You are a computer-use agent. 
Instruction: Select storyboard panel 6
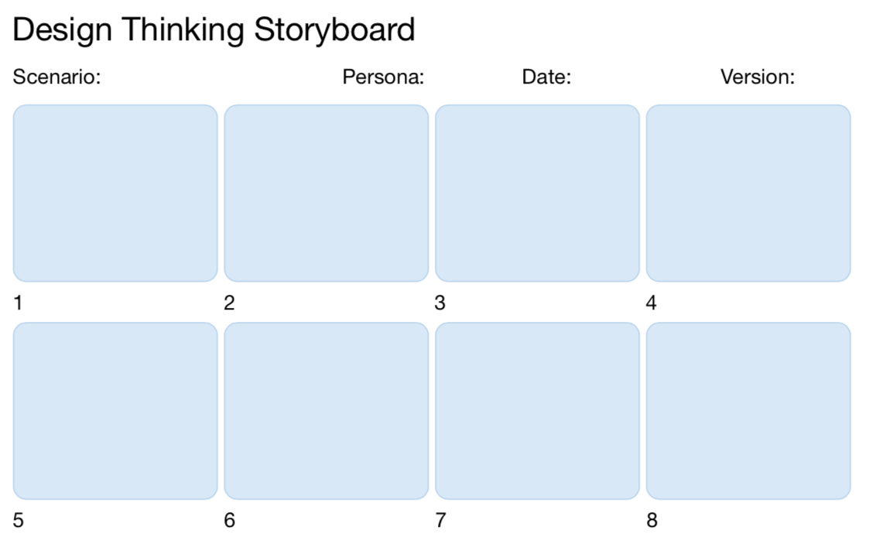click(x=327, y=411)
